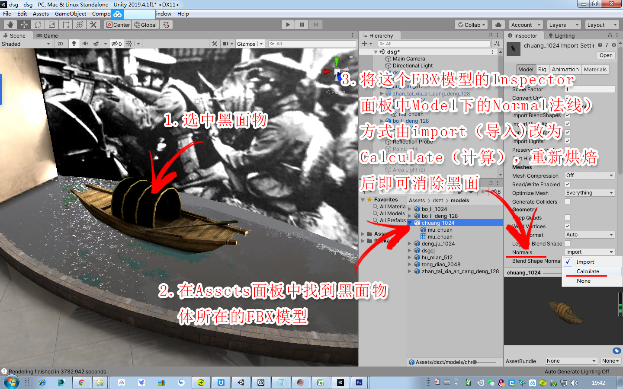Viewport: 623px width, 389px height.
Task: Select the Move tool
Action: click(24, 25)
